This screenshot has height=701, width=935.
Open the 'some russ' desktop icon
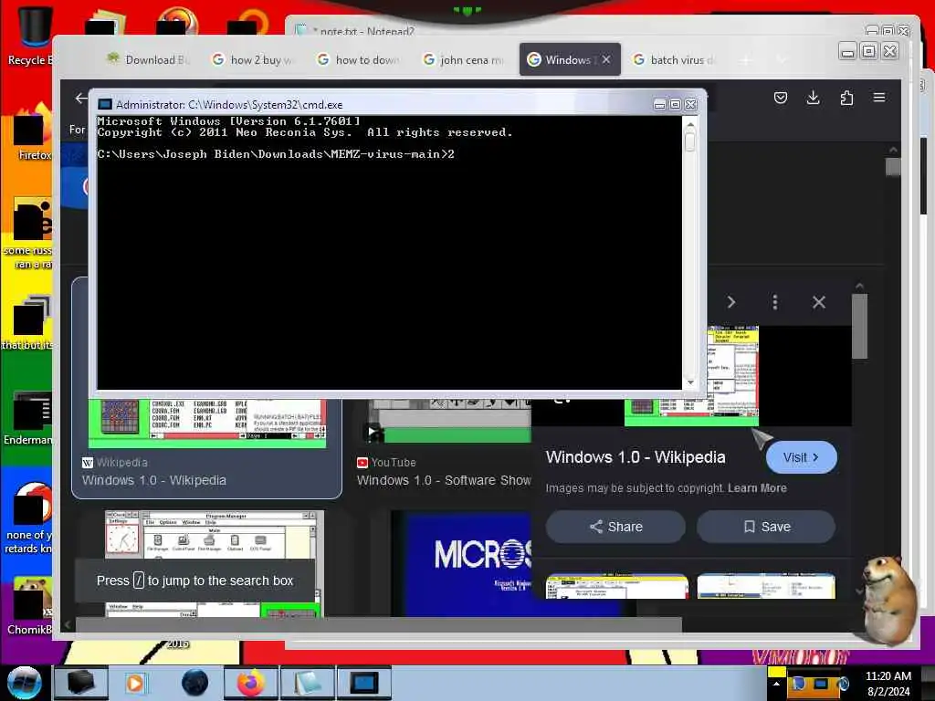(28, 235)
